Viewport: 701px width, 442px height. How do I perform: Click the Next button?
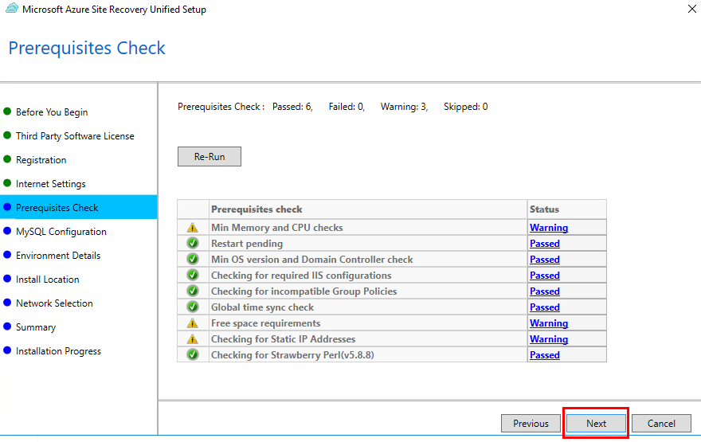(597, 423)
